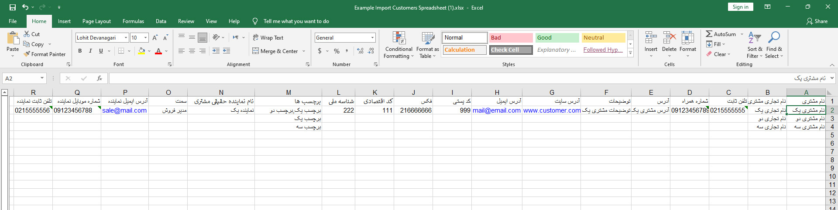The height and width of the screenshot is (210, 838).
Task: Open Conditional Formatting menu
Action: point(398,45)
